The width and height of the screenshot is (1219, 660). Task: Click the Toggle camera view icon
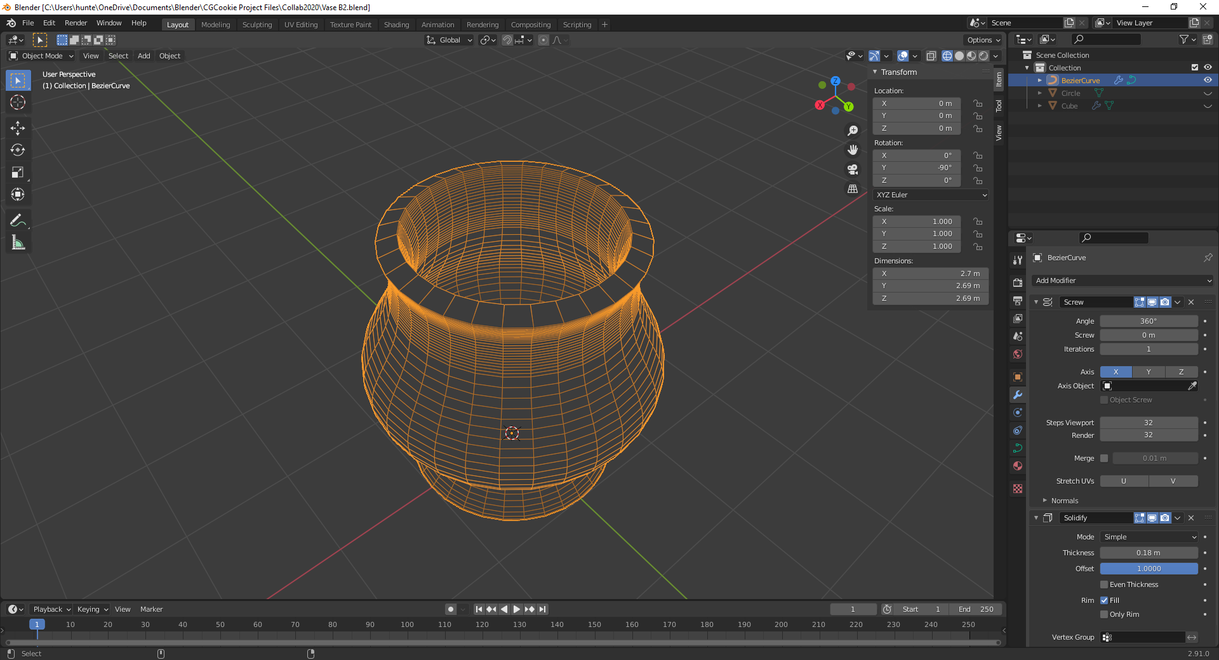tap(853, 169)
